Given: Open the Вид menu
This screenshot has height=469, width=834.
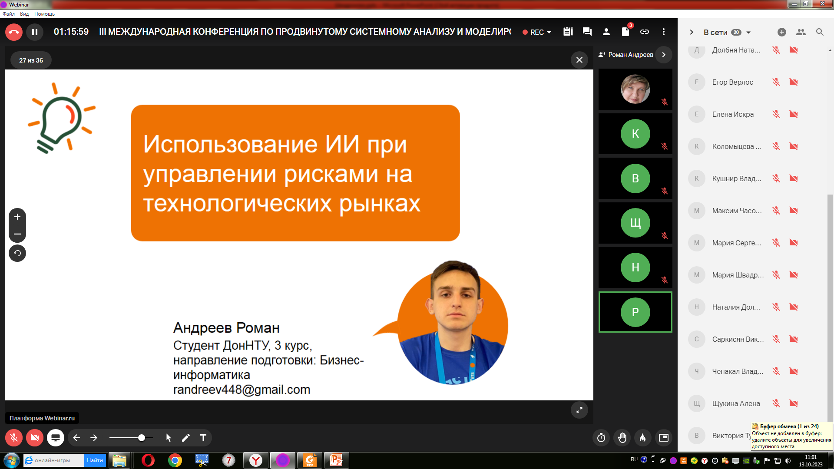Looking at the screenshot, I should 24,14.
